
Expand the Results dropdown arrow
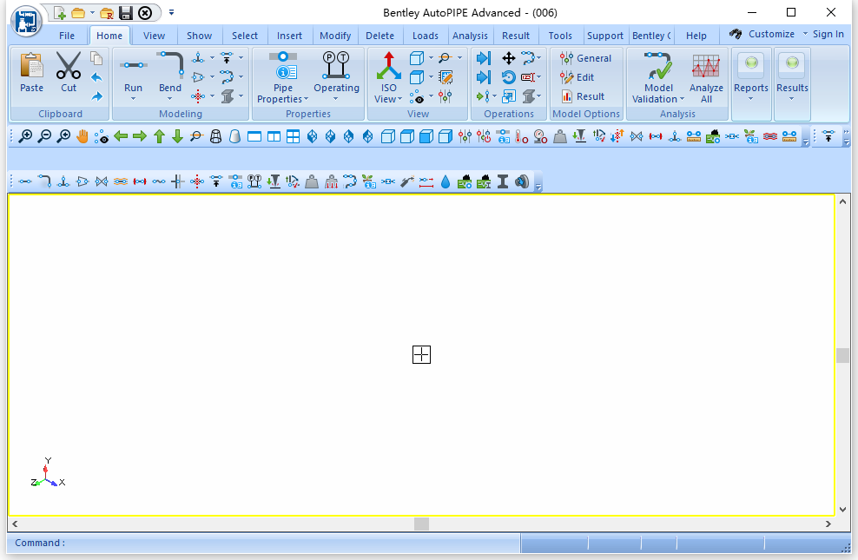(x=791, y=99)
